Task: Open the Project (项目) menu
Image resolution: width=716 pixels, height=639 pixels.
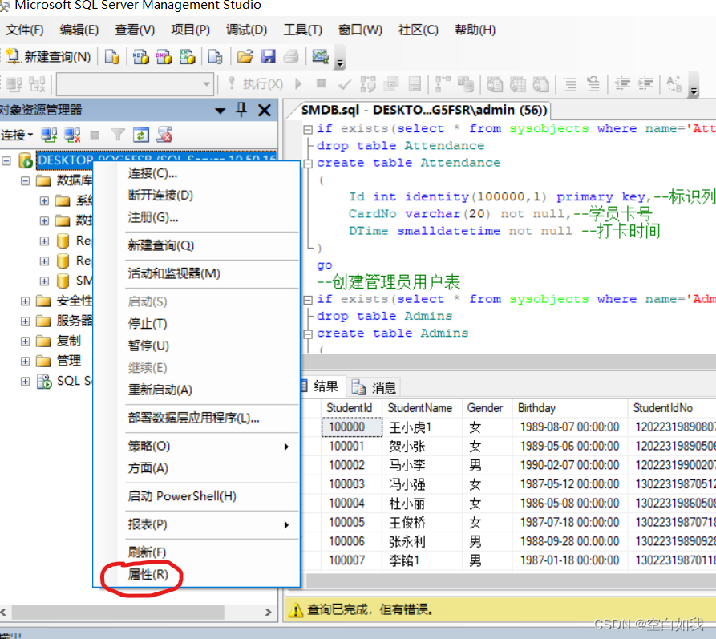Action: (x=190, y=30)
